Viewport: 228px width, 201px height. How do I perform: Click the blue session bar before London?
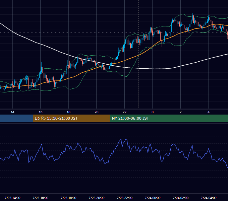(16, 118)
